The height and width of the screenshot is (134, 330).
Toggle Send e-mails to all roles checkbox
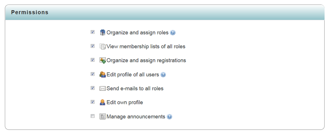point(93,88)
